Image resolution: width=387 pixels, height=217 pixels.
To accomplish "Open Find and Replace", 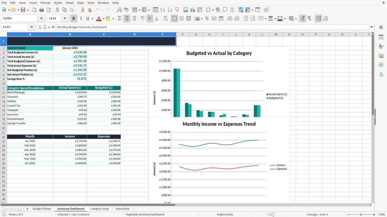I will 119,10.
